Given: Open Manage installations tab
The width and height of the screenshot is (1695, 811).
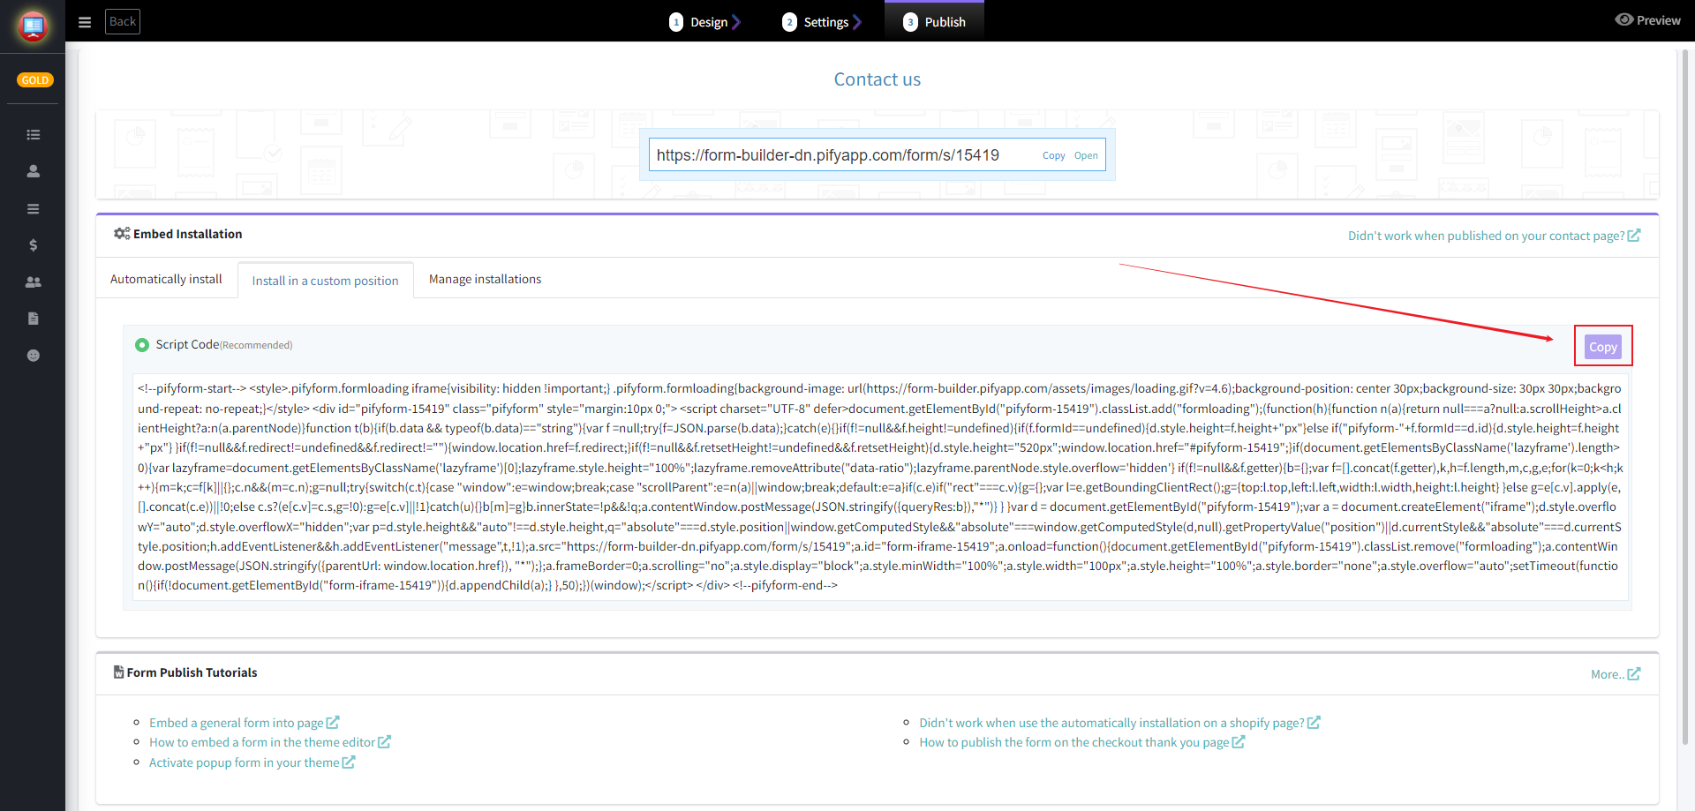Looking at the screenshot, I should click(x=485, y=279).
